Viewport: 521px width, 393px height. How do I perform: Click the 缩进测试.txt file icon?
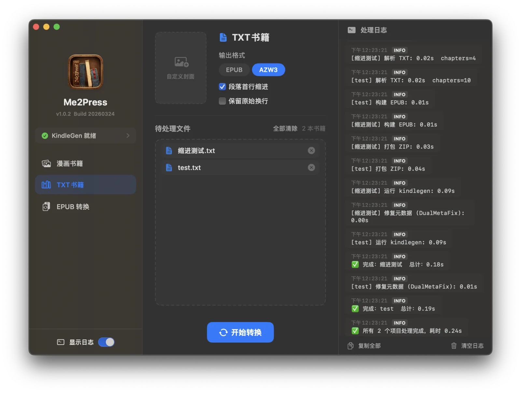click(x=169, y=151)
